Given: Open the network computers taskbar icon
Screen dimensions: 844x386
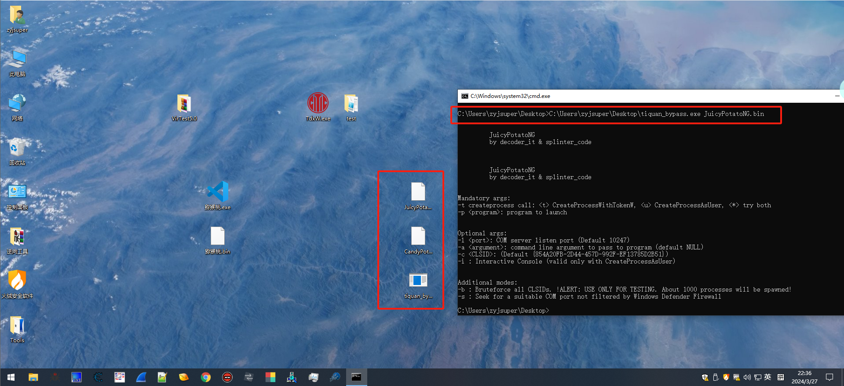Looking at the screenshot, I should 292,377.
